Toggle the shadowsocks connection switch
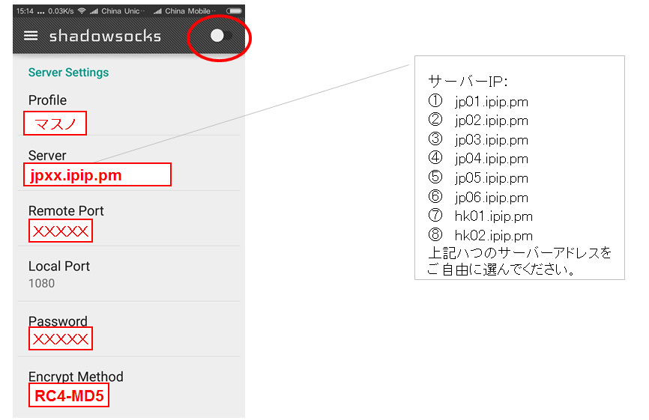This screenshot has height=420, width=649. 221,36
